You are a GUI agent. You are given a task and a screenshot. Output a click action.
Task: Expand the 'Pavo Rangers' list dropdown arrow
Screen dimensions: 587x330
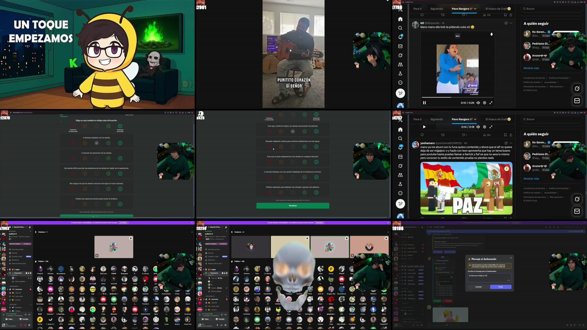point(475,9)
